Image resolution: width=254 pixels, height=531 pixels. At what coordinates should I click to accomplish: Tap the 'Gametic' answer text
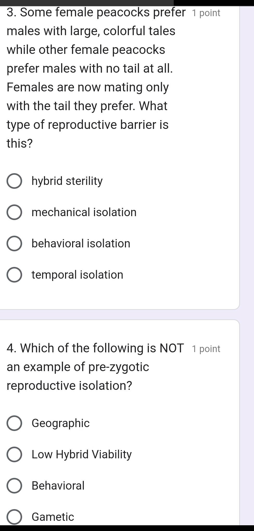[x=53, y=517]
